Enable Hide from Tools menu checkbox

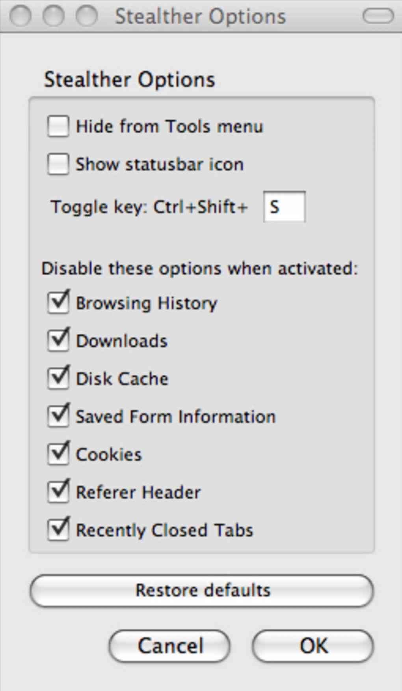[58, 126]
